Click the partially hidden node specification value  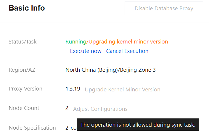[71, 128]
